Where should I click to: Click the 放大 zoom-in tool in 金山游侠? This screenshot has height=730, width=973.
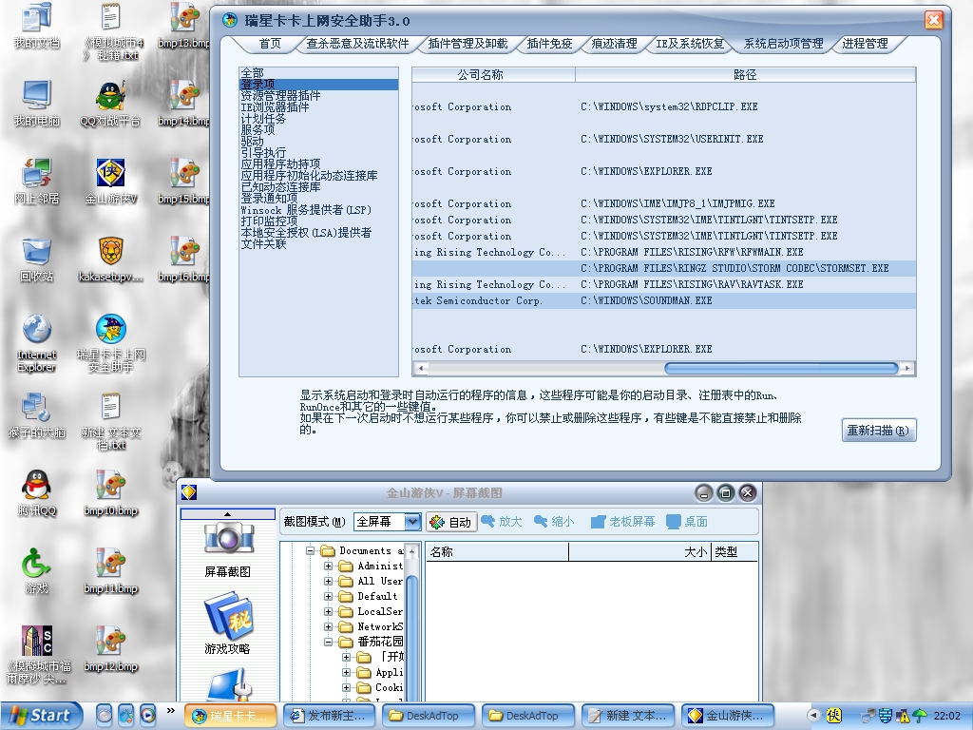click(x=502, y=522)
